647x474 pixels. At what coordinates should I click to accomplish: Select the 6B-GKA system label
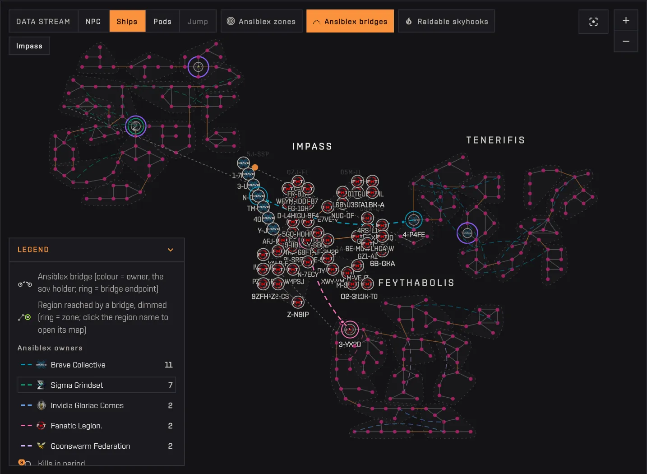click(x=382, y=264)
